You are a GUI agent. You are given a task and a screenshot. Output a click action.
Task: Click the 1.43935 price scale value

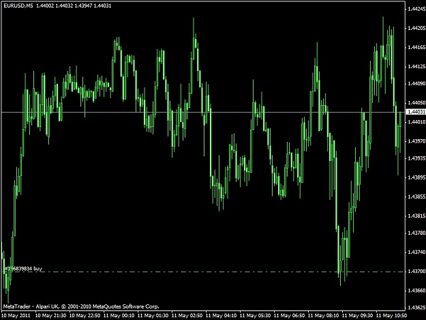coord(416,158)
